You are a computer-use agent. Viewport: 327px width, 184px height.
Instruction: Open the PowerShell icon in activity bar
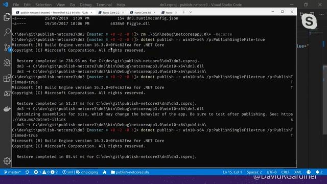(7, 93)
